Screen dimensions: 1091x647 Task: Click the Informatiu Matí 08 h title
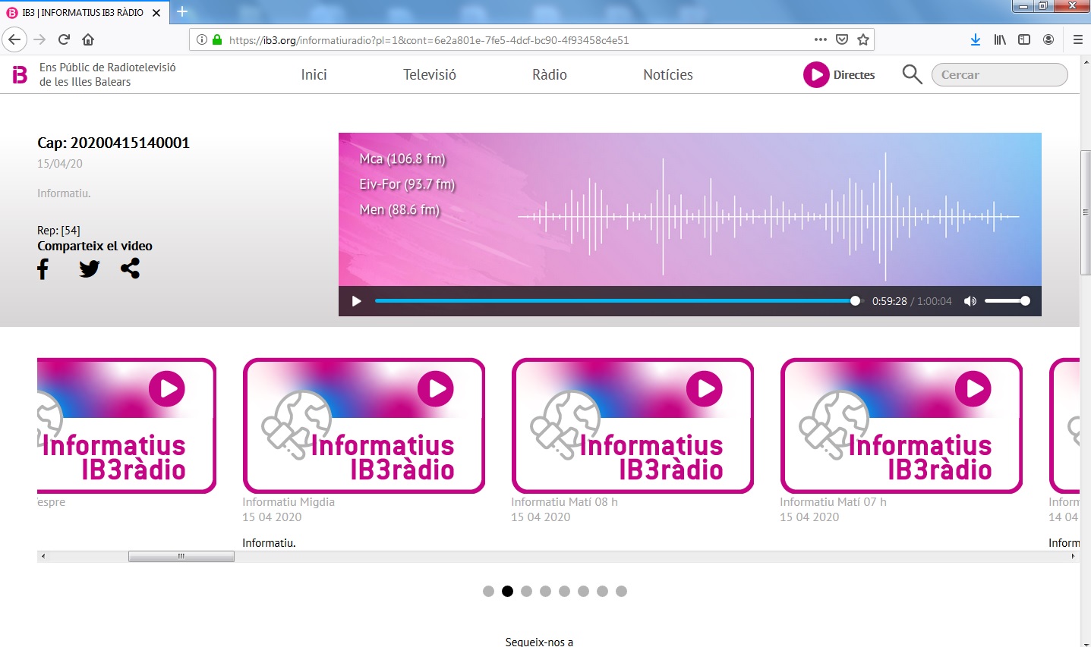[x=564, y=502]
